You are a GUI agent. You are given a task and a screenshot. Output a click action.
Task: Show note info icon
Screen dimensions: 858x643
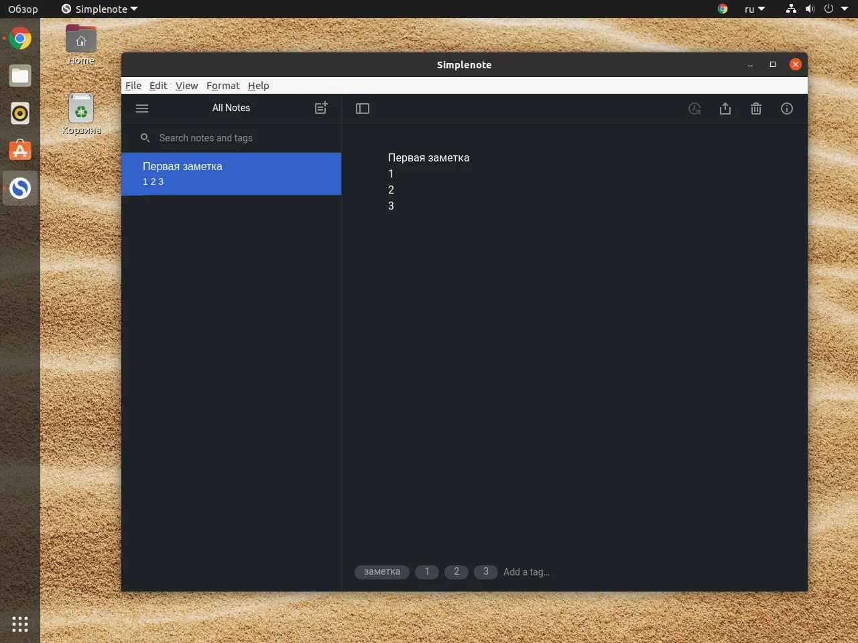coord(787,109)
